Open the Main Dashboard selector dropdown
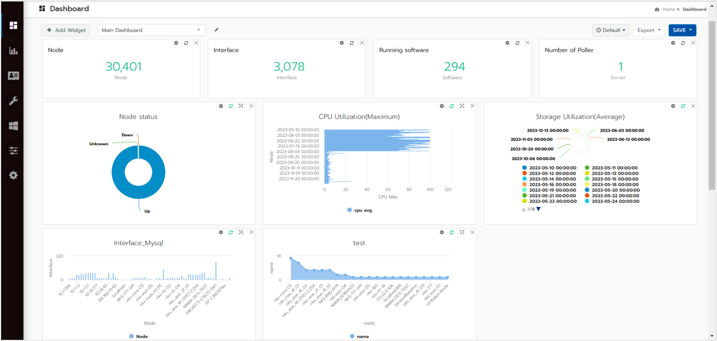Image resolution: width=717 pixels, height=341 pixels. pyautogui.click(x=151, y=30)
